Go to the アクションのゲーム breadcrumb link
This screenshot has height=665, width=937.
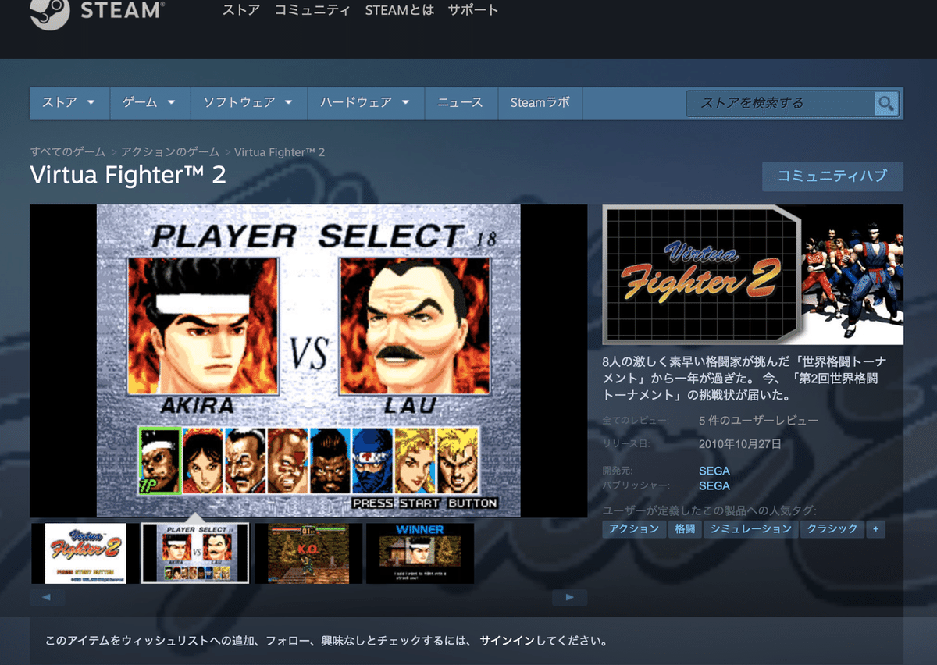point(170,151)
